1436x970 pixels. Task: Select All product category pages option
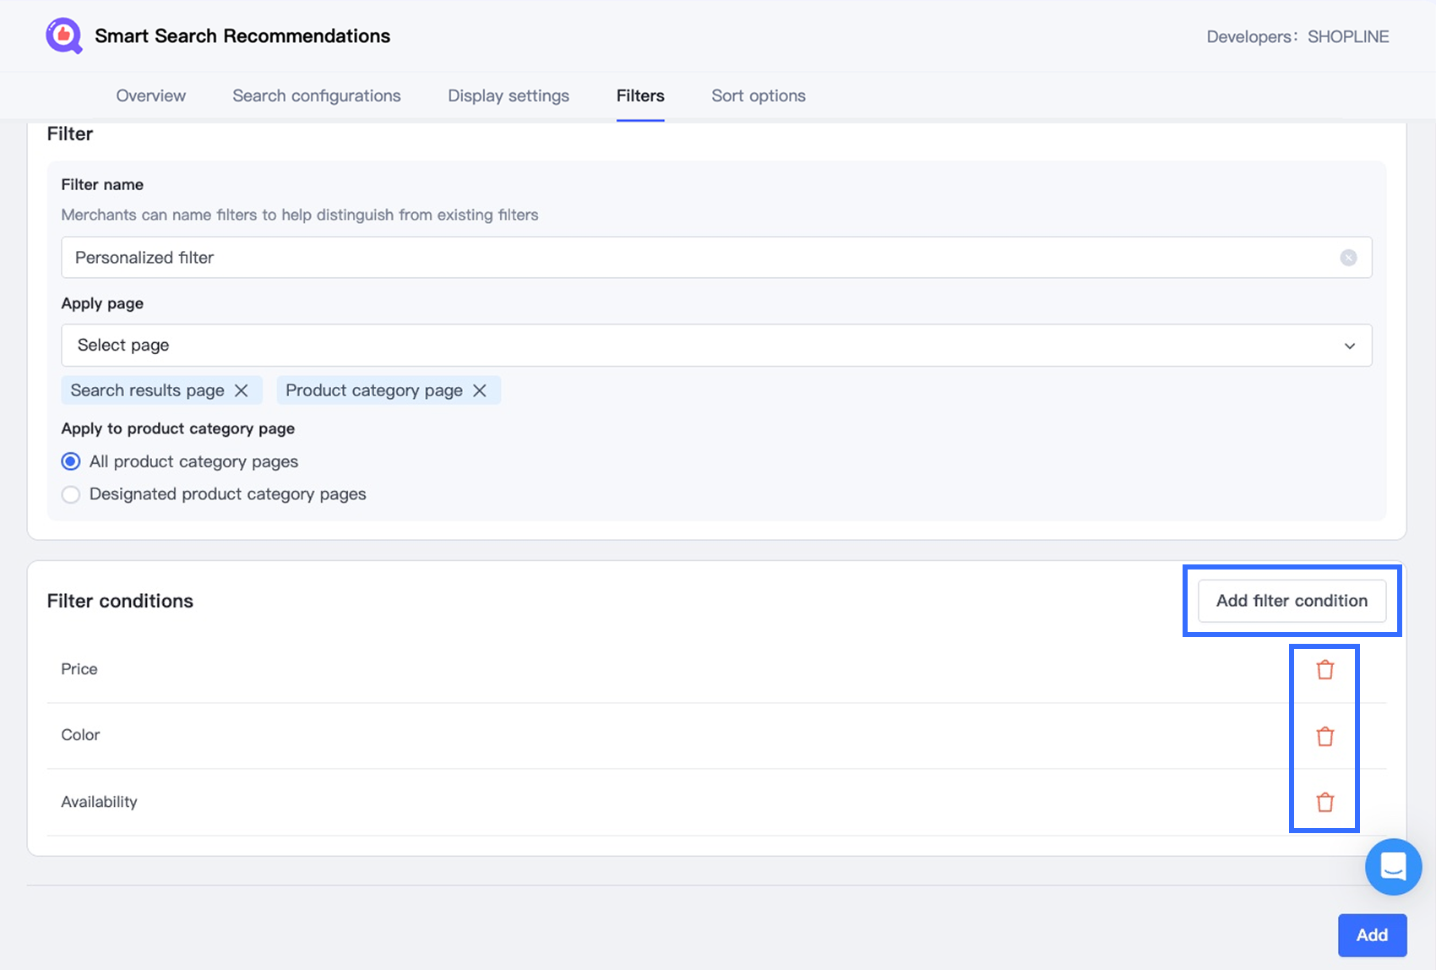pos(71,461)
